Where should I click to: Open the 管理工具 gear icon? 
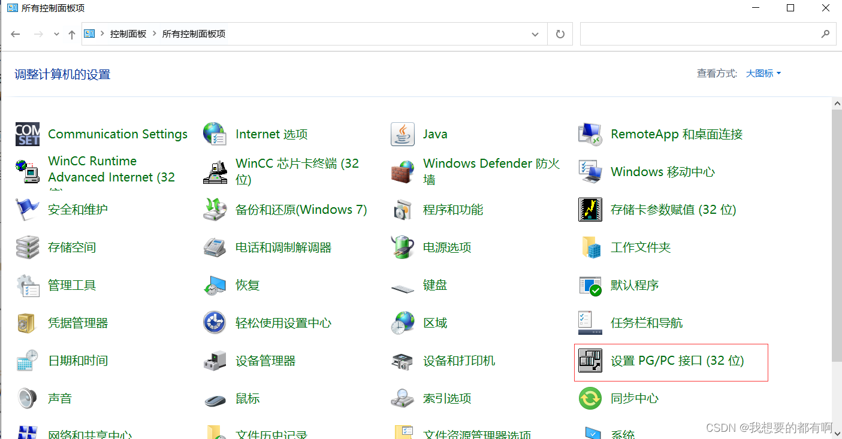click(x=28, y=285)
